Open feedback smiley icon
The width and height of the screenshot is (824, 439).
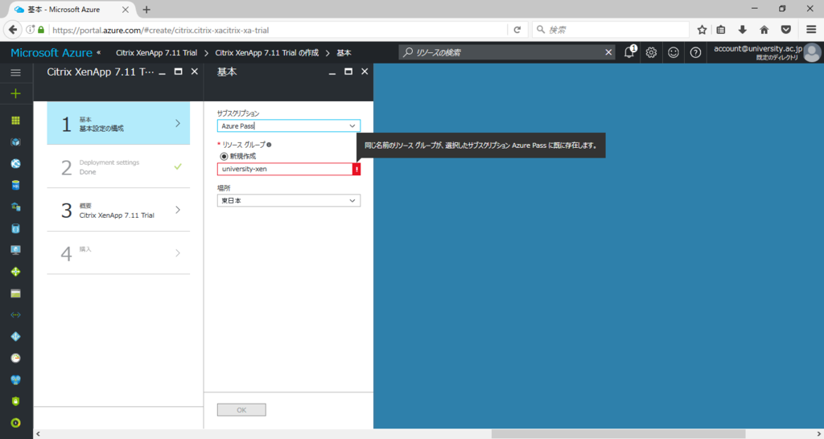pos(674,52)
